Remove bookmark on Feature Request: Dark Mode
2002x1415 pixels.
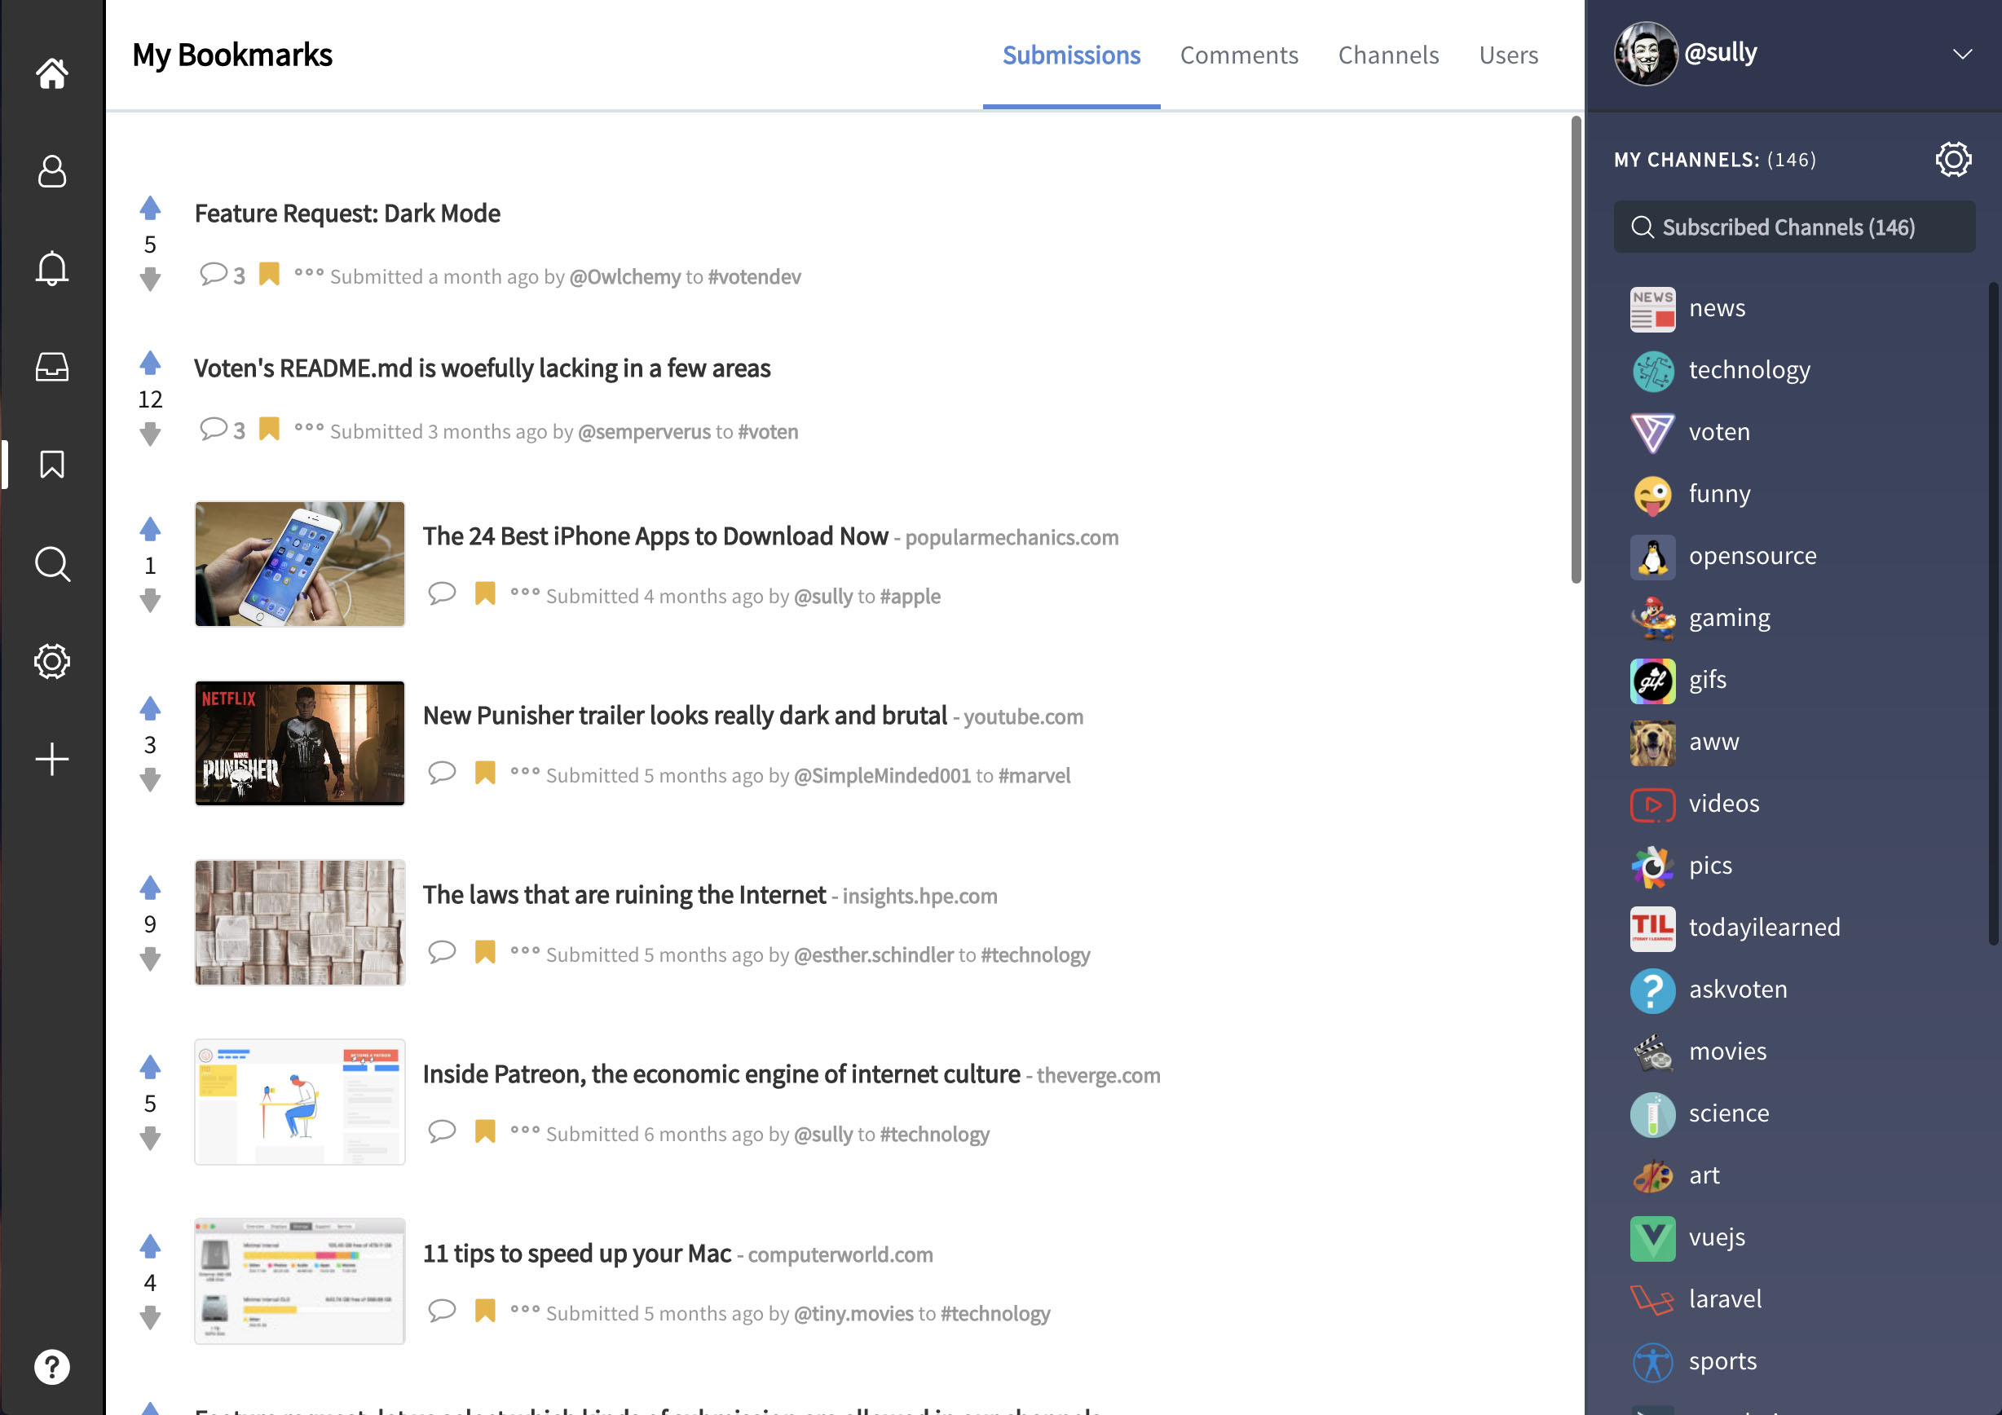pos(270,275)
